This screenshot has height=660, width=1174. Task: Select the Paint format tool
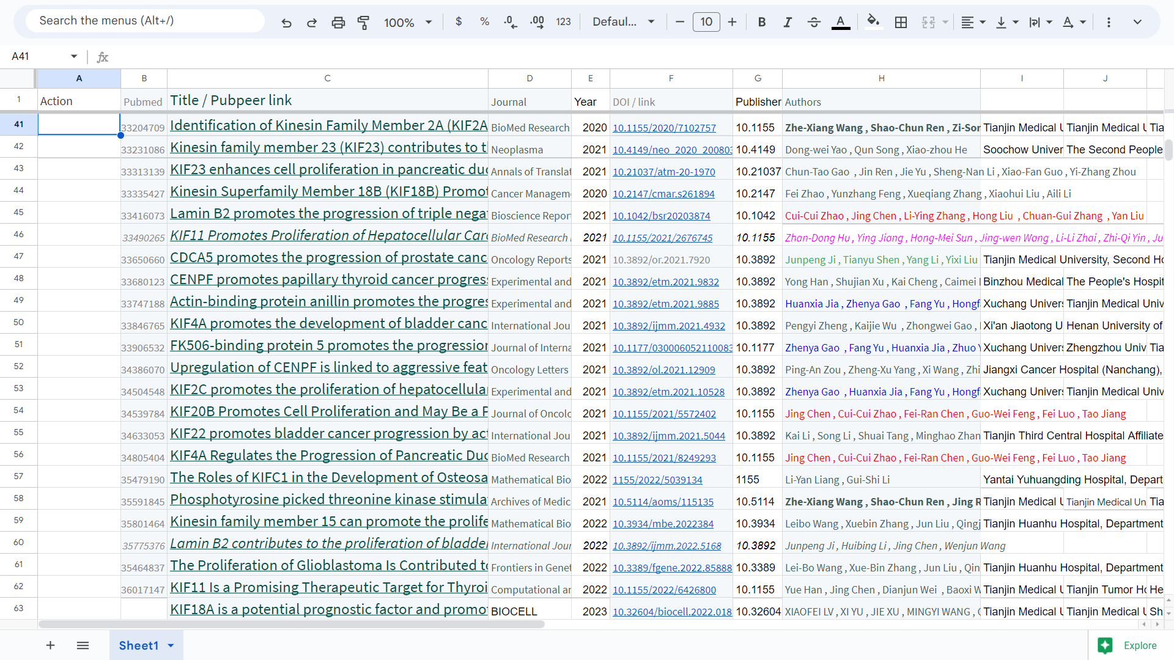click(364, 23)
